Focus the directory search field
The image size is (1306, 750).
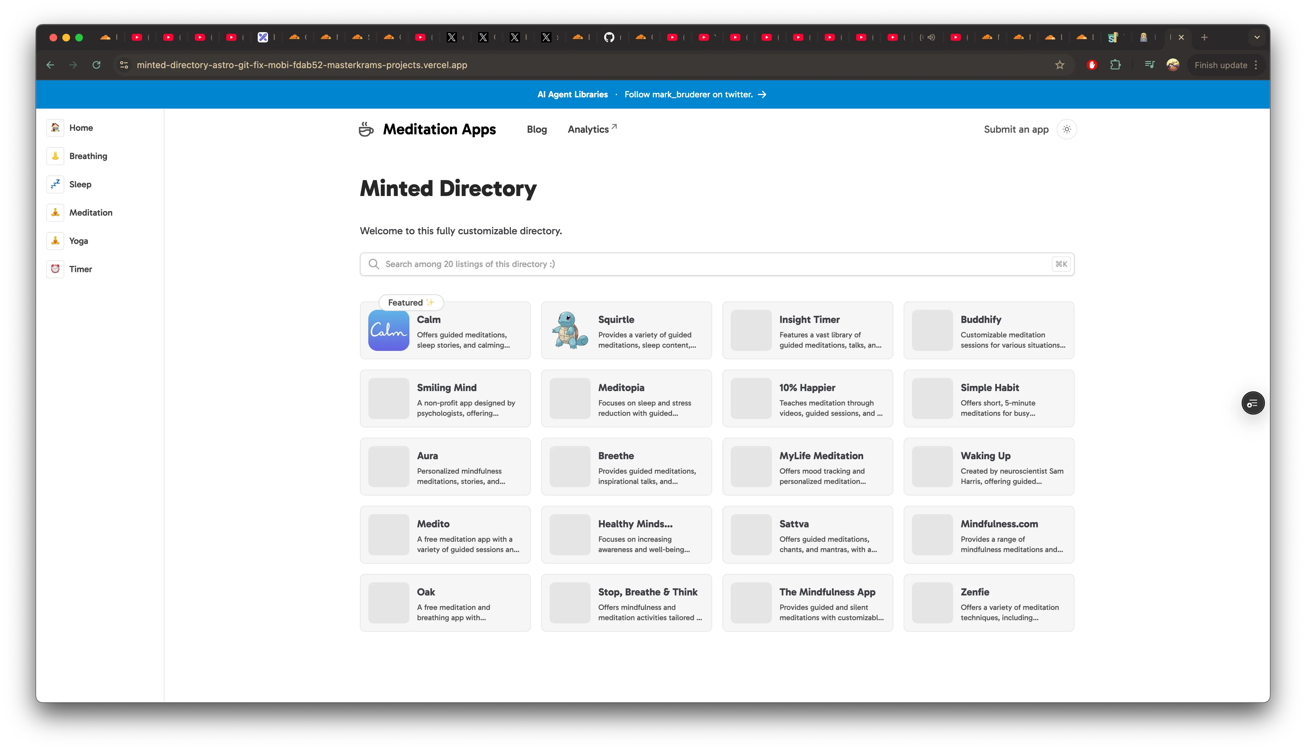pyautogui.click(x=717, y=264)
